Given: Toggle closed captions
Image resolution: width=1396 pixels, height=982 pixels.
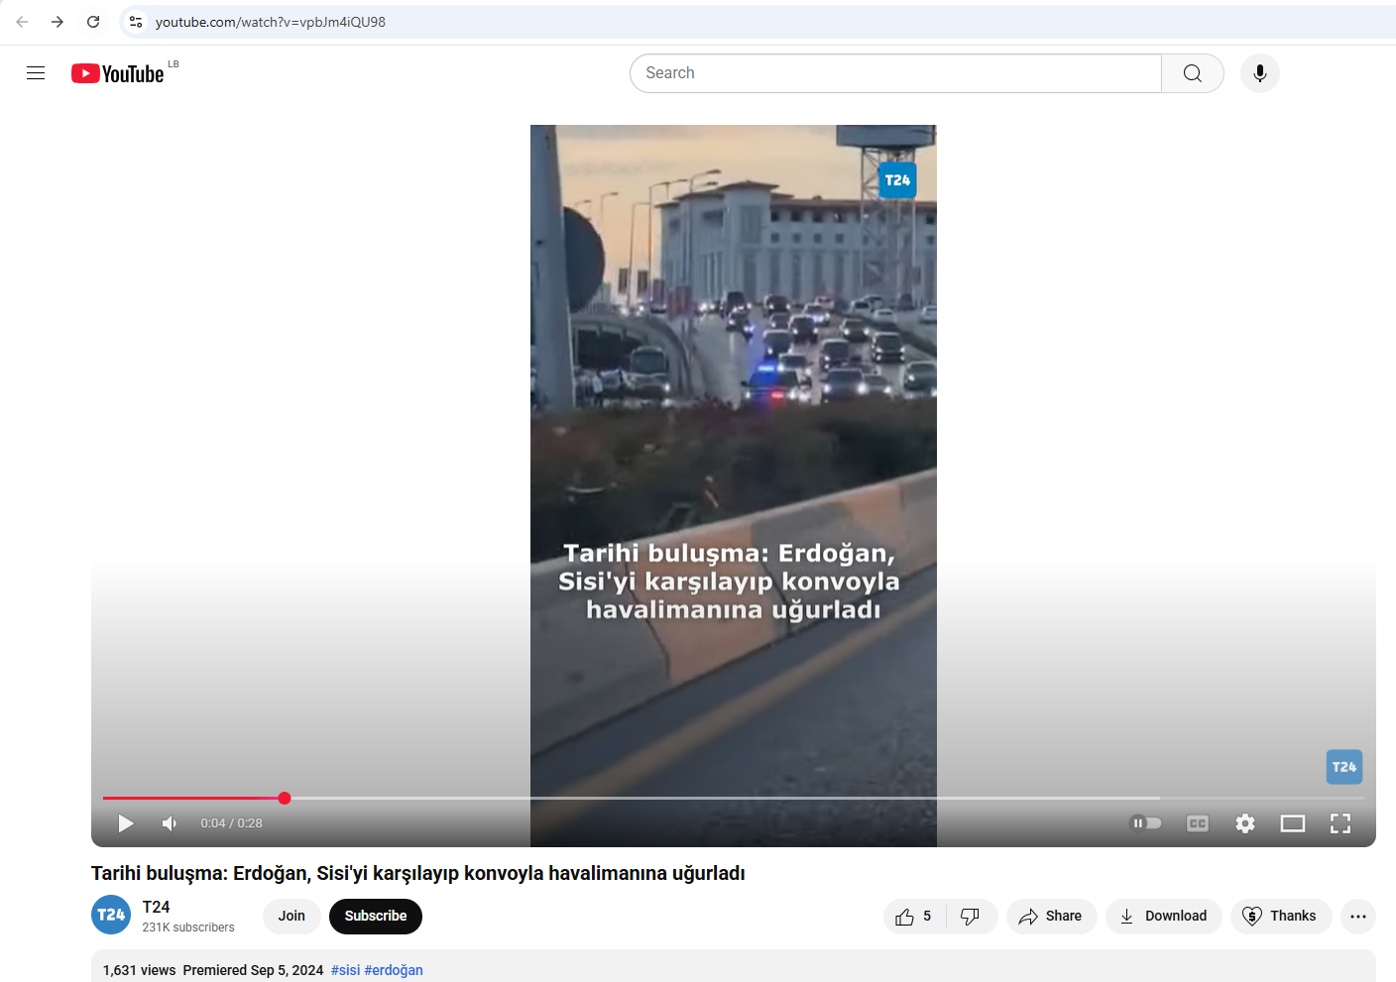Looking at the screenshot, I should pyautogui.click(x=1197, y=823).
